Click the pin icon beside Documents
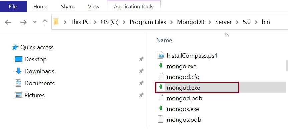The image size is (289, 129). 141,83
